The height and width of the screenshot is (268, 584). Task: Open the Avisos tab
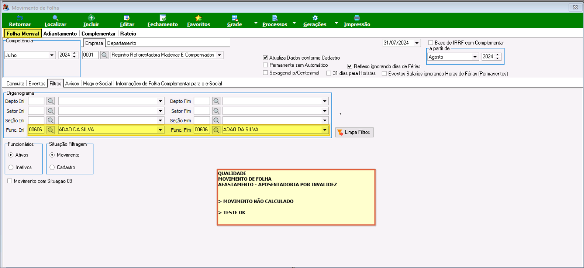tap(72, 83)
